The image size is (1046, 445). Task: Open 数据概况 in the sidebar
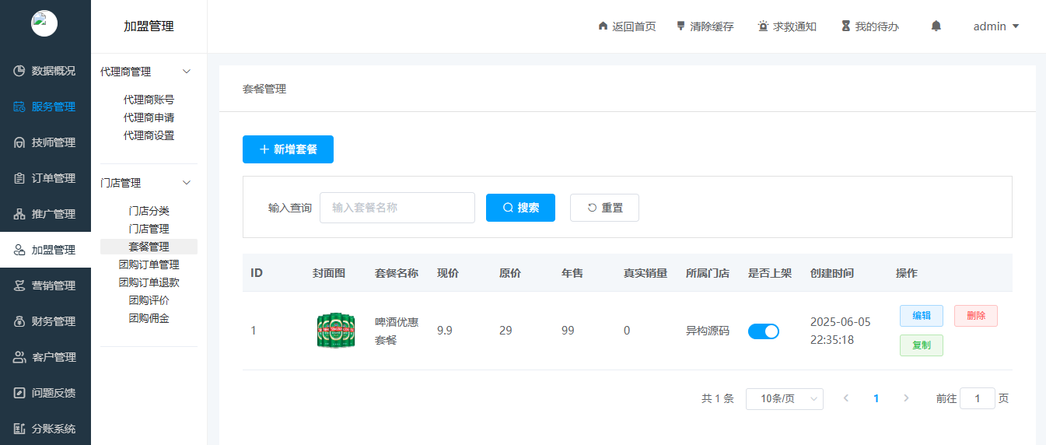[45, 71]
